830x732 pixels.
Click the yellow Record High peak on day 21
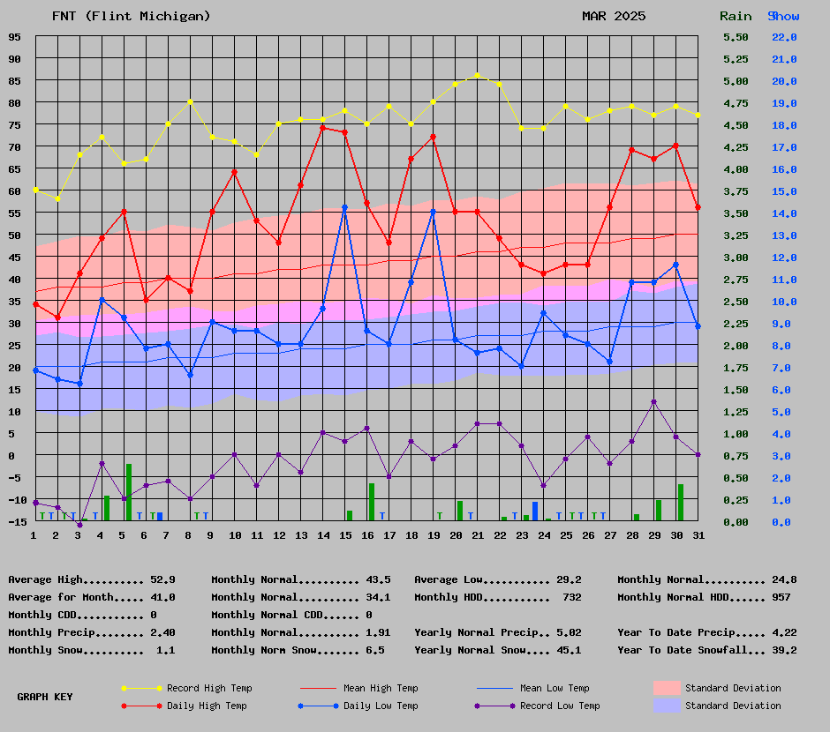[478, 75]
